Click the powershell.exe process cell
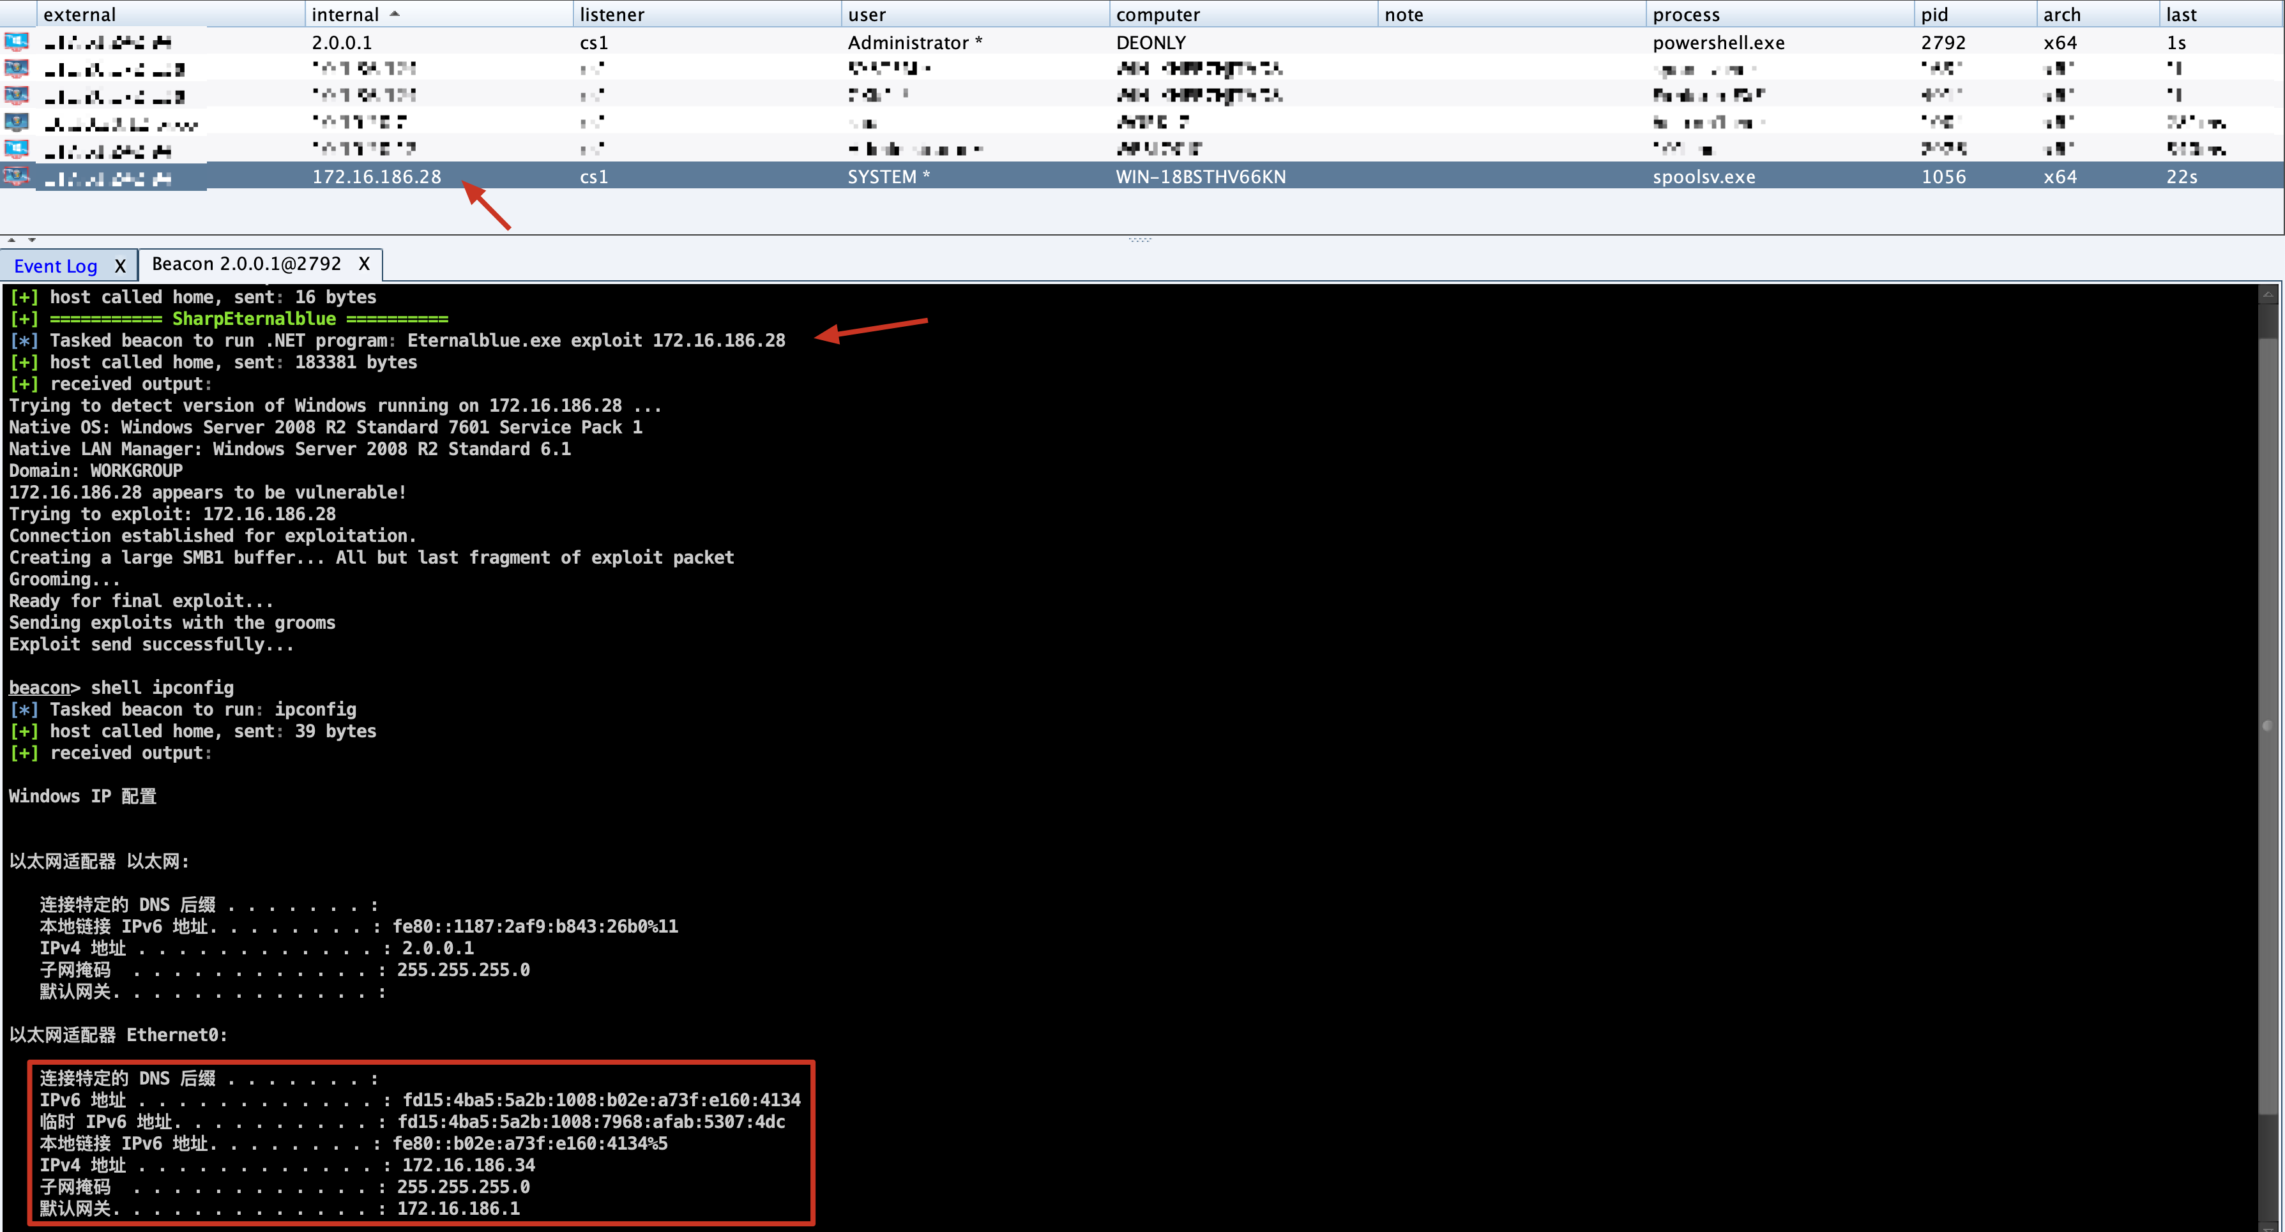2285x1232 pixels. [1718, 43]
